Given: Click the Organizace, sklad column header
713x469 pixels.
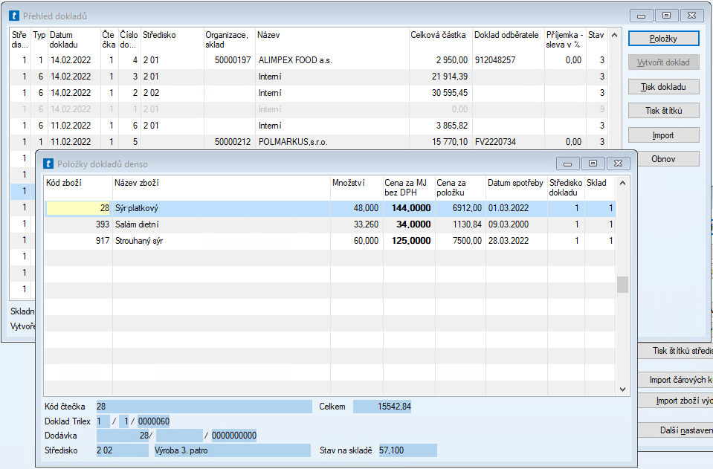Looking at the screenshot, I should [x=229, y=39].
